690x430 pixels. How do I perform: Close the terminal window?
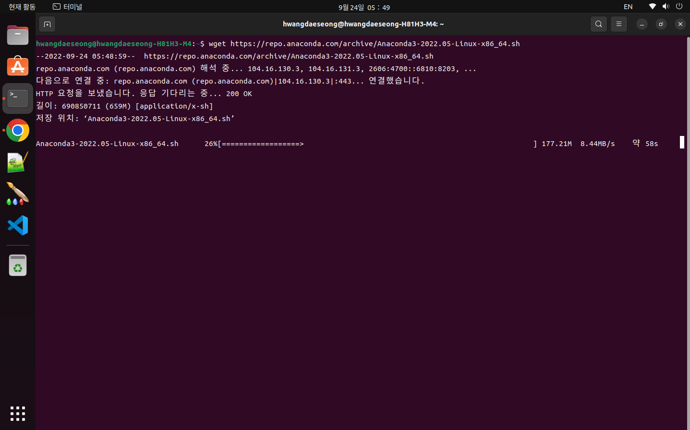(680, 24)
